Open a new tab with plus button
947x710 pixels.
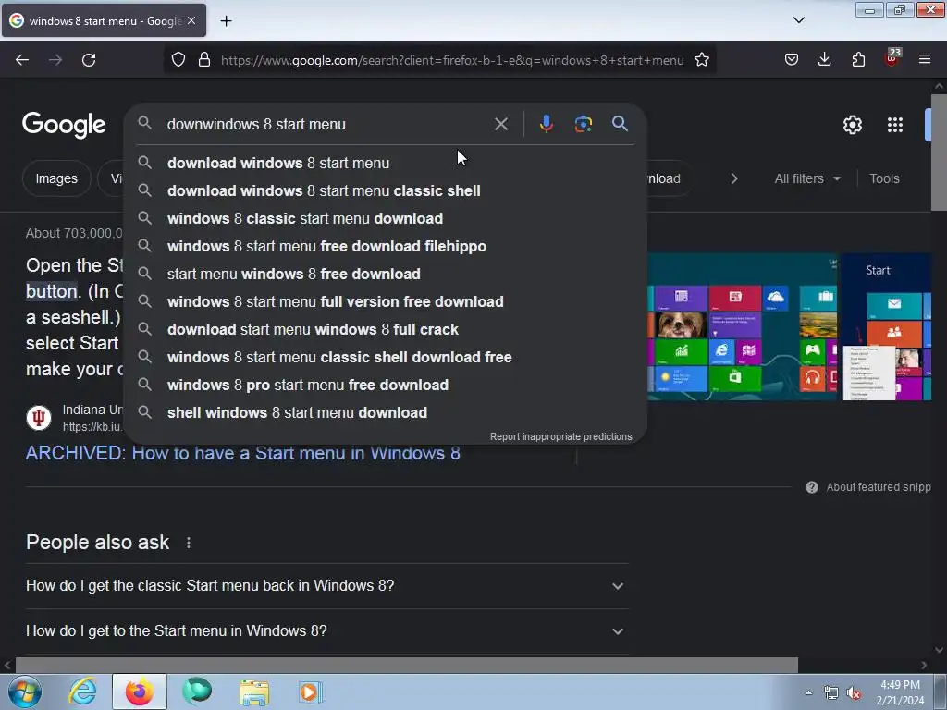point(226,21)
